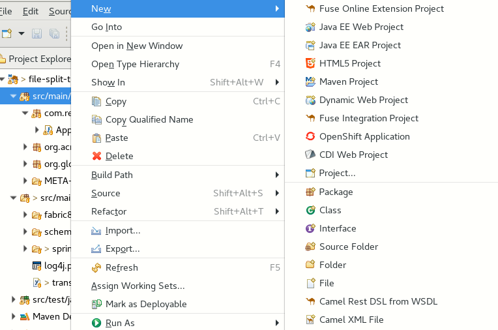Choose Open Type Hierarchy

(177, 64)
